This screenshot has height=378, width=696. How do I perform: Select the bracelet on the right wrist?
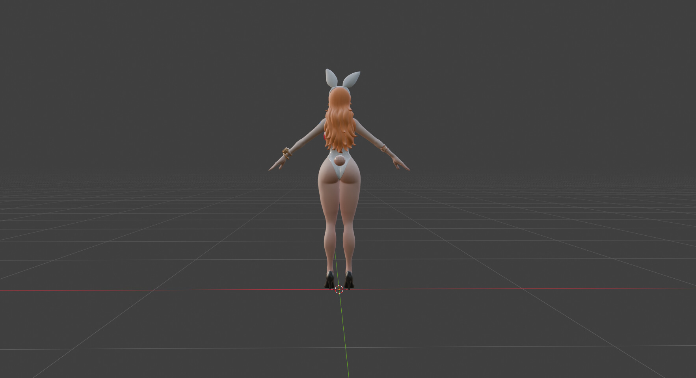[383, 149]
